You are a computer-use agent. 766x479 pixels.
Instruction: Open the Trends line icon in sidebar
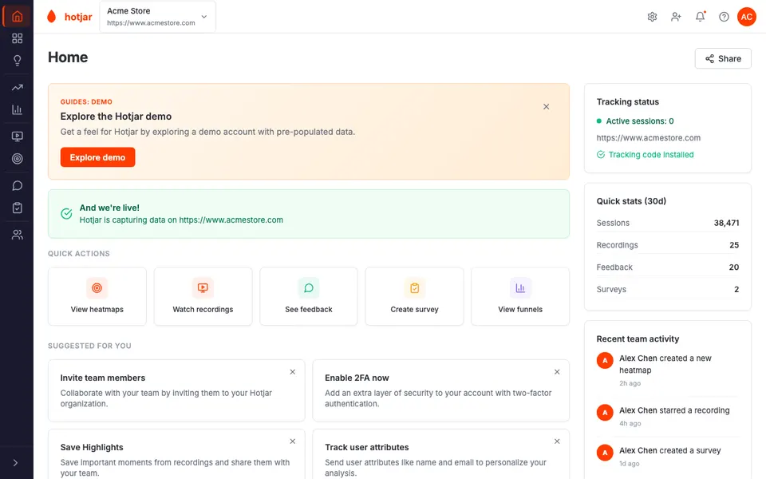(17, 88)
